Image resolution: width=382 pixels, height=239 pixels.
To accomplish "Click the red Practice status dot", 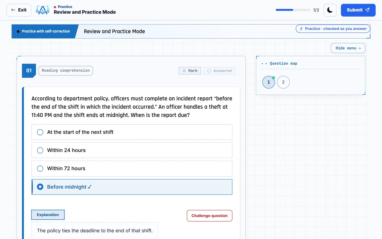I will coord(55,7).
